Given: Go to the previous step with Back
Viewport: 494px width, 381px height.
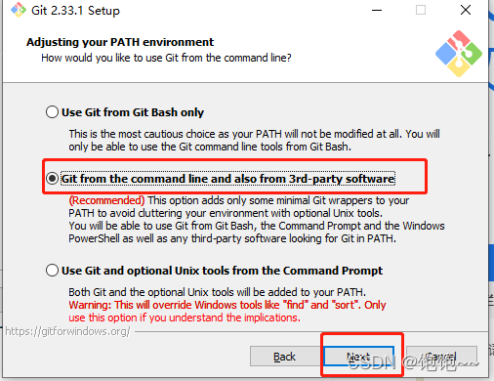Looking at the screenshot, I should tap(285, 357).
